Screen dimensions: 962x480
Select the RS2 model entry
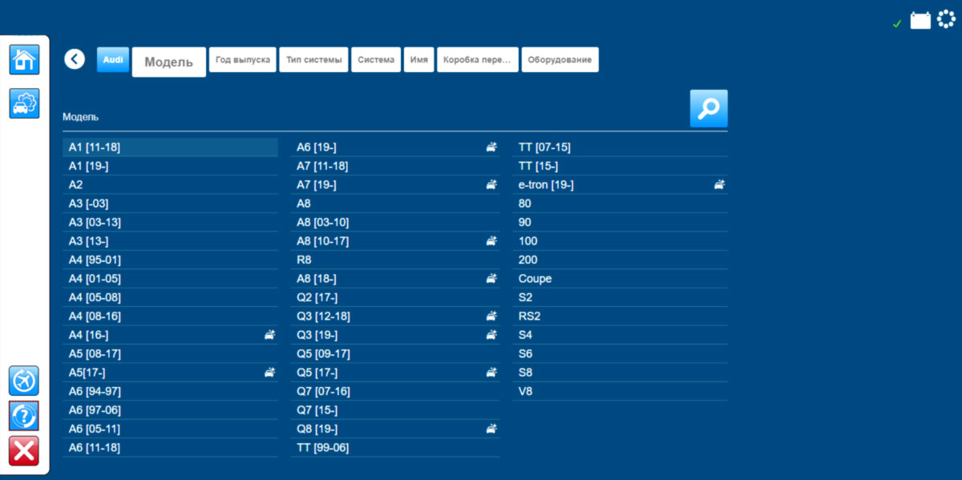[529, 317]
